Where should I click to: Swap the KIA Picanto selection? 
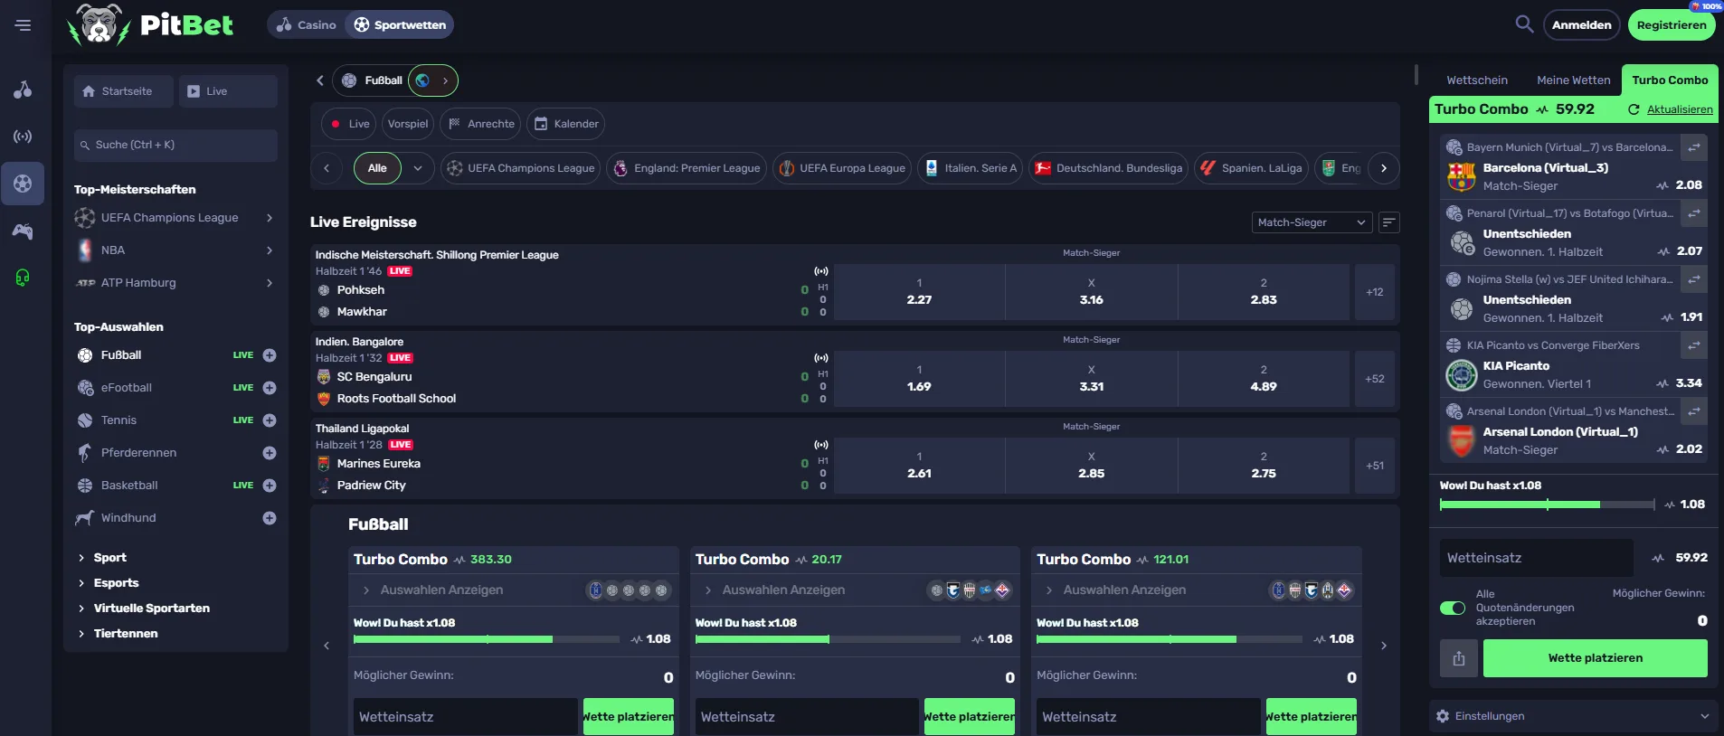tap(1694, 345)
